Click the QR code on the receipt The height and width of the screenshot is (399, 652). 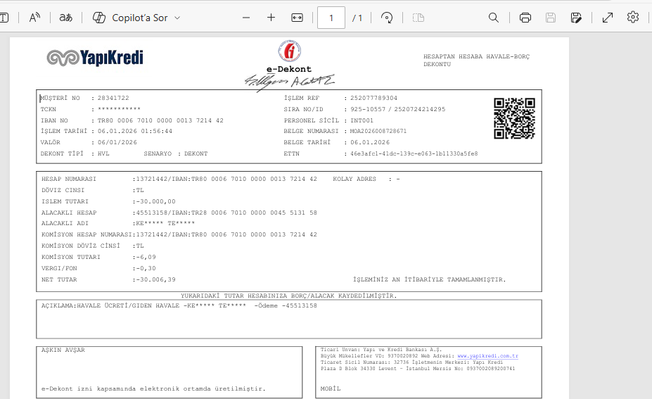coord(514,118)
